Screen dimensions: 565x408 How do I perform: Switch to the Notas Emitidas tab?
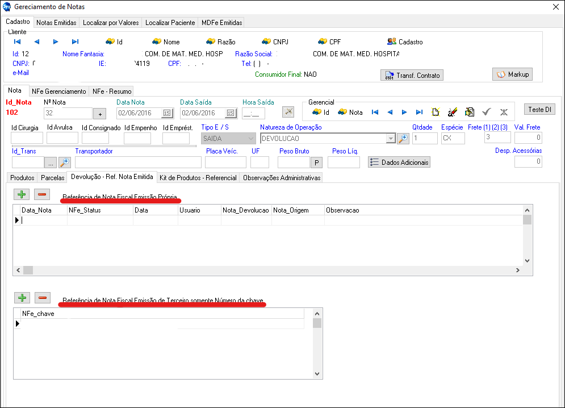(56, 23)
